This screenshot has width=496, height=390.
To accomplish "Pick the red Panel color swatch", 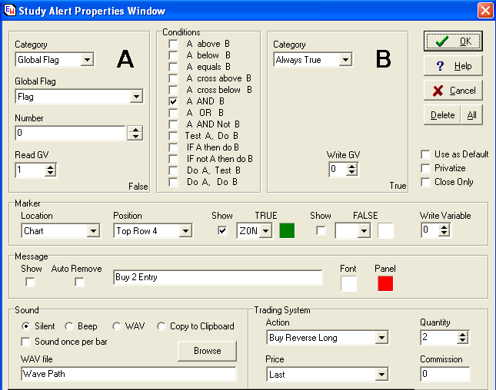I will (385, 283).
